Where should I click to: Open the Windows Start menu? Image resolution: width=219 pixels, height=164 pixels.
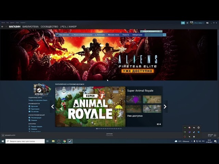3,141
